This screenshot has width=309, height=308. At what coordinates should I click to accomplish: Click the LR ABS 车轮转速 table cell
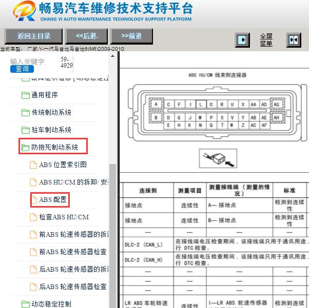(148, 302)
